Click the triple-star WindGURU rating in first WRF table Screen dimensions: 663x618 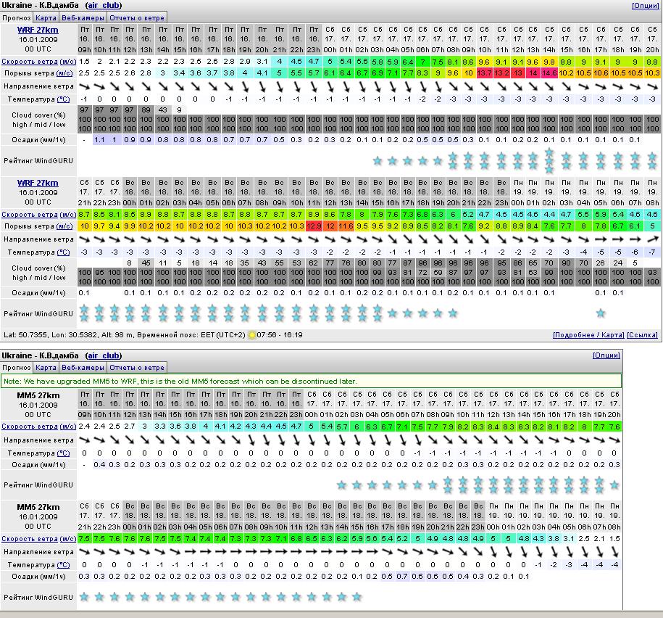coord(549,160)
